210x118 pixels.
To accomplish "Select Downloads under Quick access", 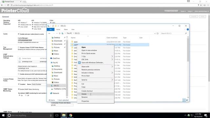I will pyautogui.click(x=58, y=41).
